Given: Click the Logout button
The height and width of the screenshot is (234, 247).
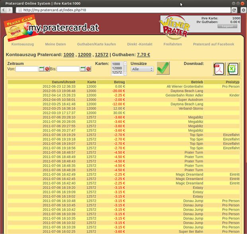Looking at the screenshot, I should click(x=227, y=26).
